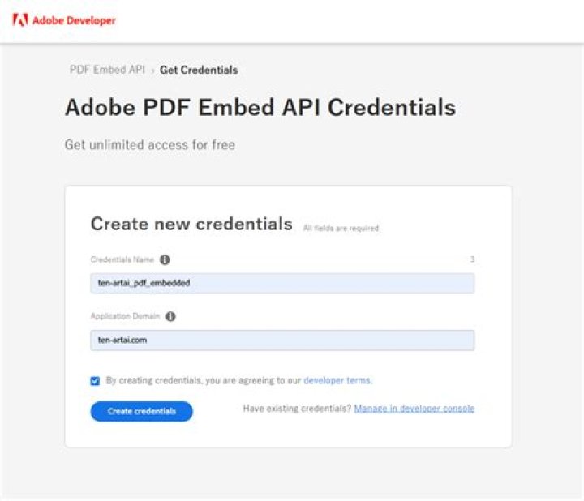Uncheck the developer terms agreement checkbox
The width and height of the screenshot is (584, 501).
[95, 381]
